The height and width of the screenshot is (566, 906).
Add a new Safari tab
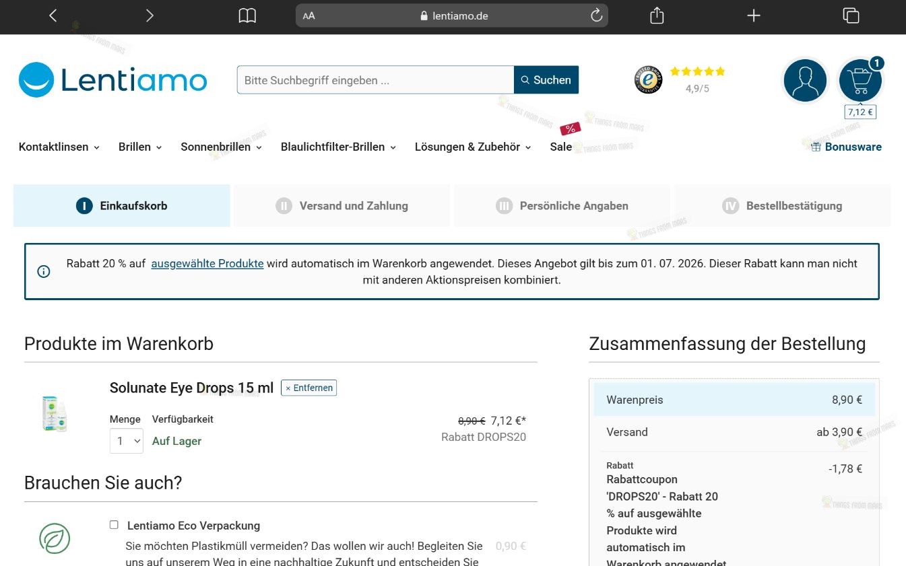754,15
